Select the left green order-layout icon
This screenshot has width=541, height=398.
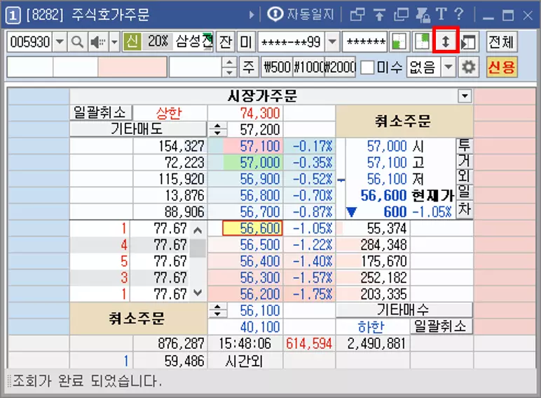click(399, 42)
